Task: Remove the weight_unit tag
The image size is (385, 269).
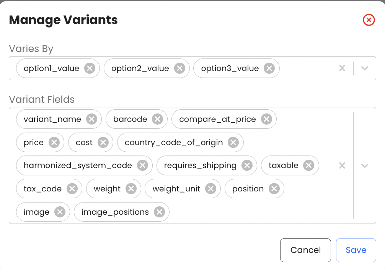Action: [210, 189]
